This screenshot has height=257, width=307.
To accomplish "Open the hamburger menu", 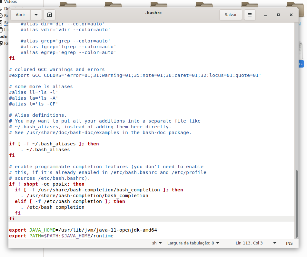I will 250,15.
